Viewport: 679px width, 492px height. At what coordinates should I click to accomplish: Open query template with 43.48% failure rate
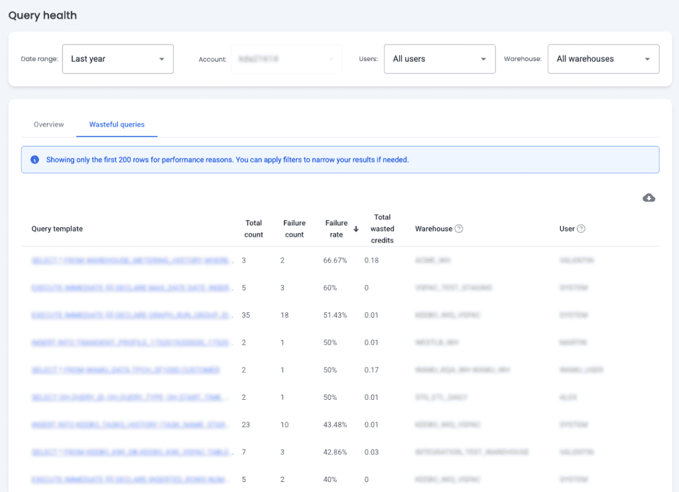129,424
